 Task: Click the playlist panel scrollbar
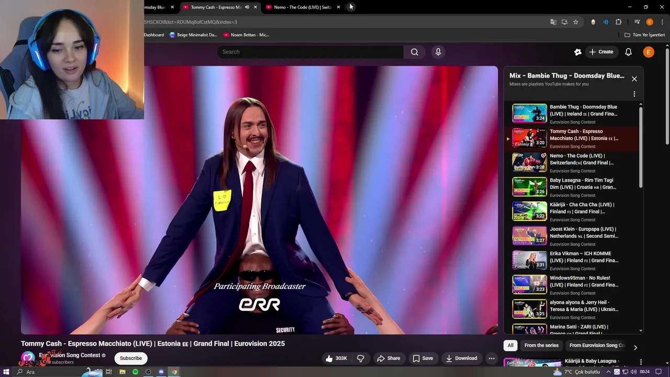pos(641,147)
